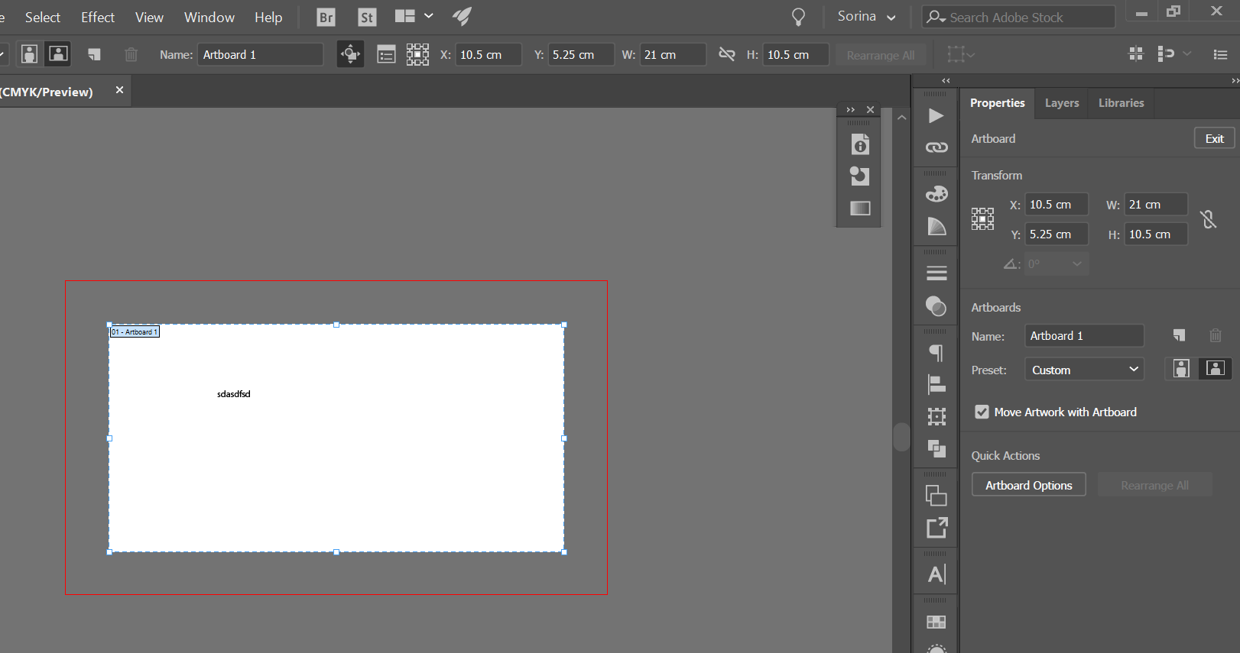Open the Transform panel icon
Screen dimensions: 1240x653
tap(936, 416)
